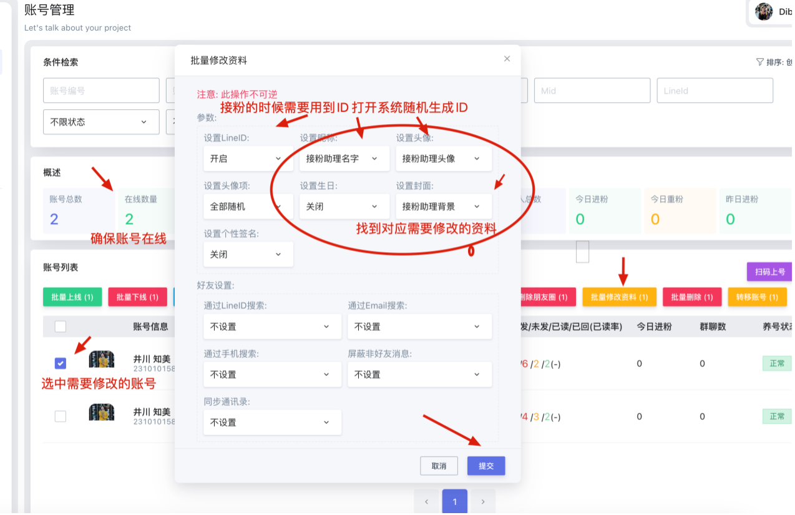Select the second 井川知美 account checkbox
Image resolution: width=795 pixels, height=515 pixels.
(60, 416)
